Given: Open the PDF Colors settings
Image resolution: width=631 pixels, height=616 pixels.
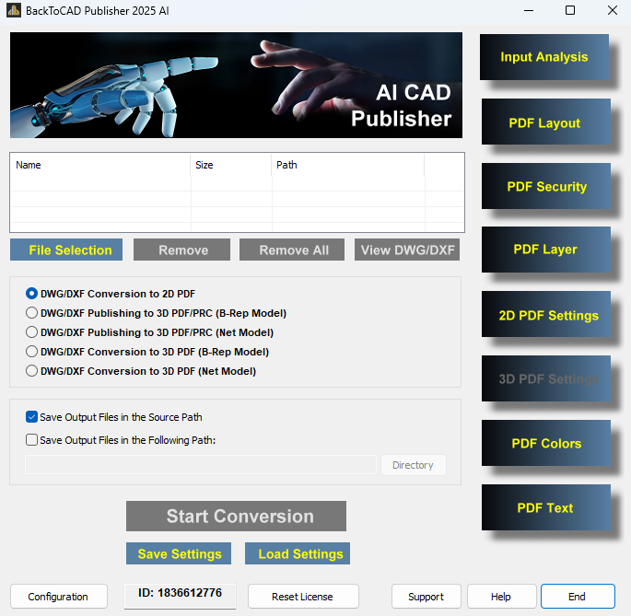Looking at the screenshot, I should (x=545, y=443).
